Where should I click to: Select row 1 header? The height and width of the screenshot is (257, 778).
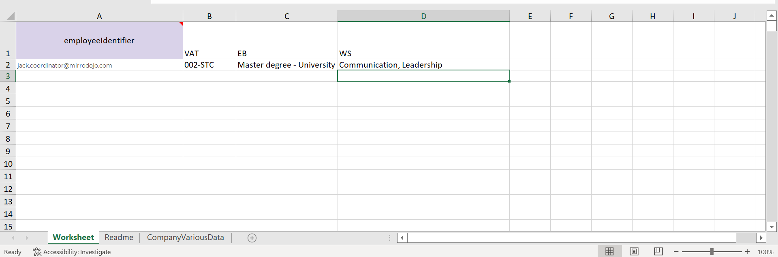coord(8,40)
